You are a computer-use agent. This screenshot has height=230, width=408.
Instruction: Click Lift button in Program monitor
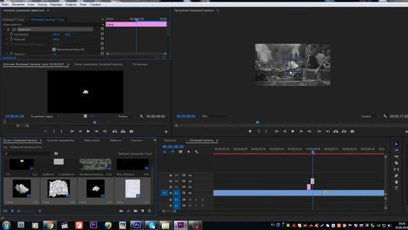(x=336, y=132)
